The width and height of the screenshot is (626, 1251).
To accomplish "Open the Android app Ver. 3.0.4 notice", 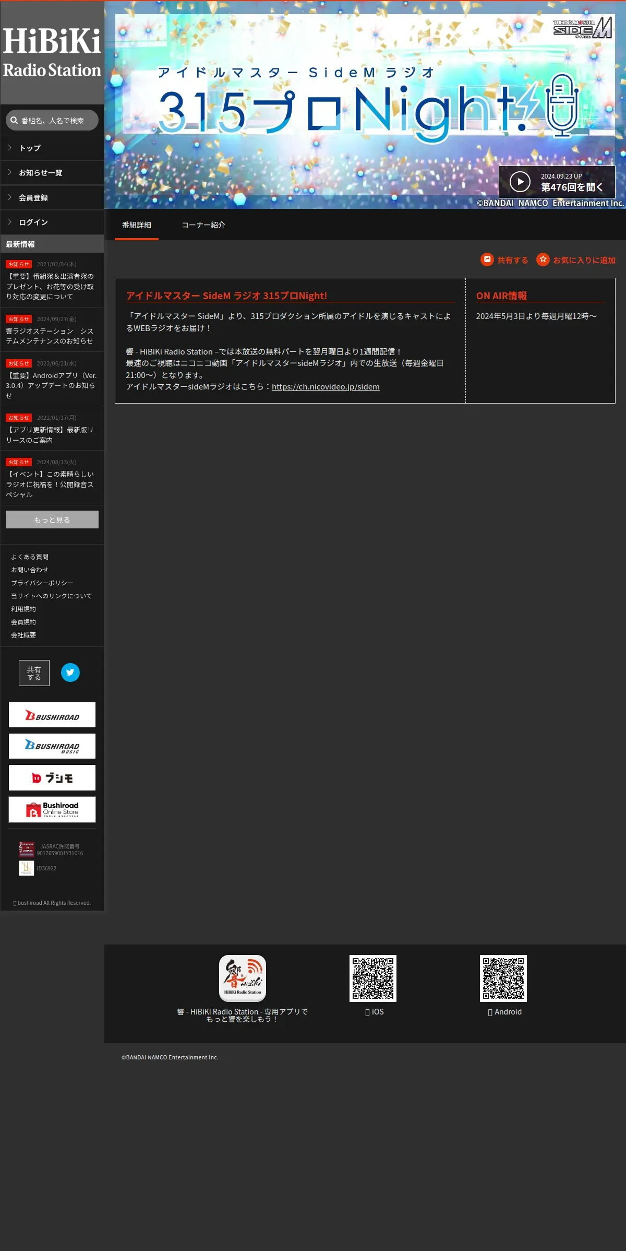I will [x=52, y=380].
